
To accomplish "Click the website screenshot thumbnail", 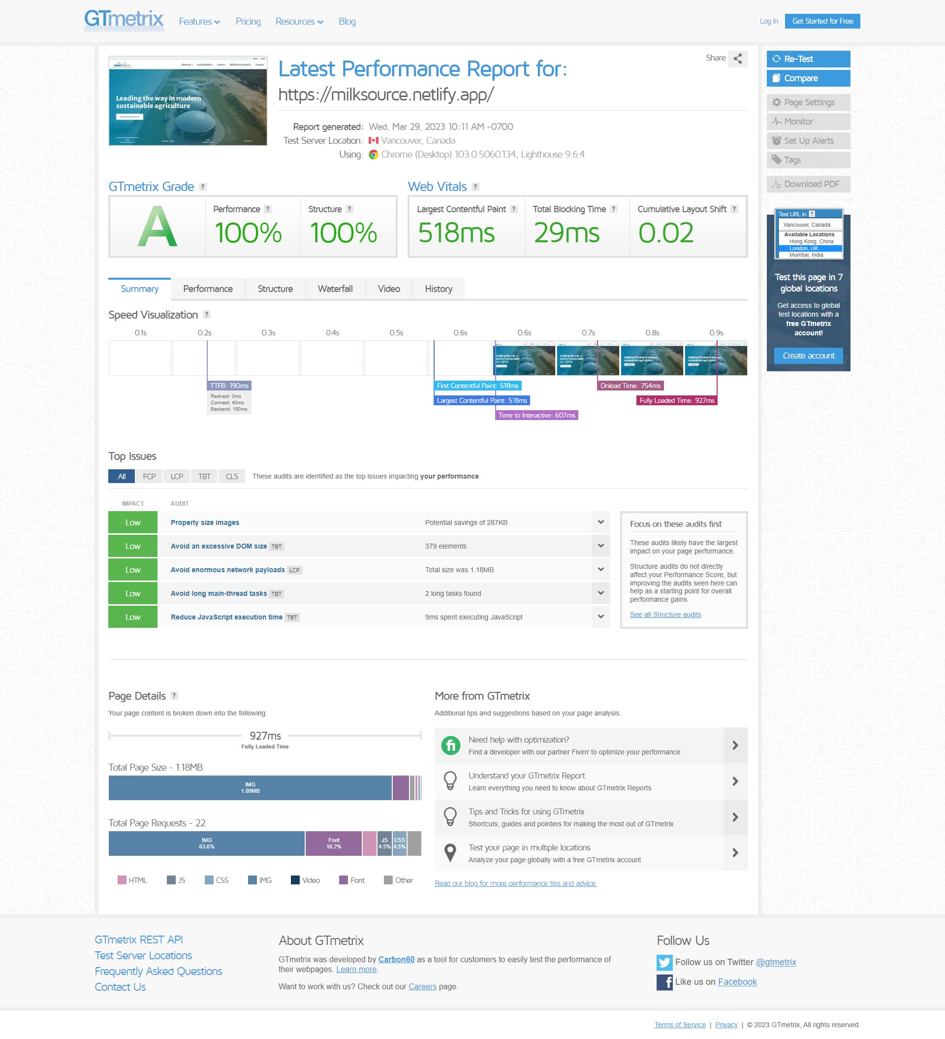I will point(188,101).
